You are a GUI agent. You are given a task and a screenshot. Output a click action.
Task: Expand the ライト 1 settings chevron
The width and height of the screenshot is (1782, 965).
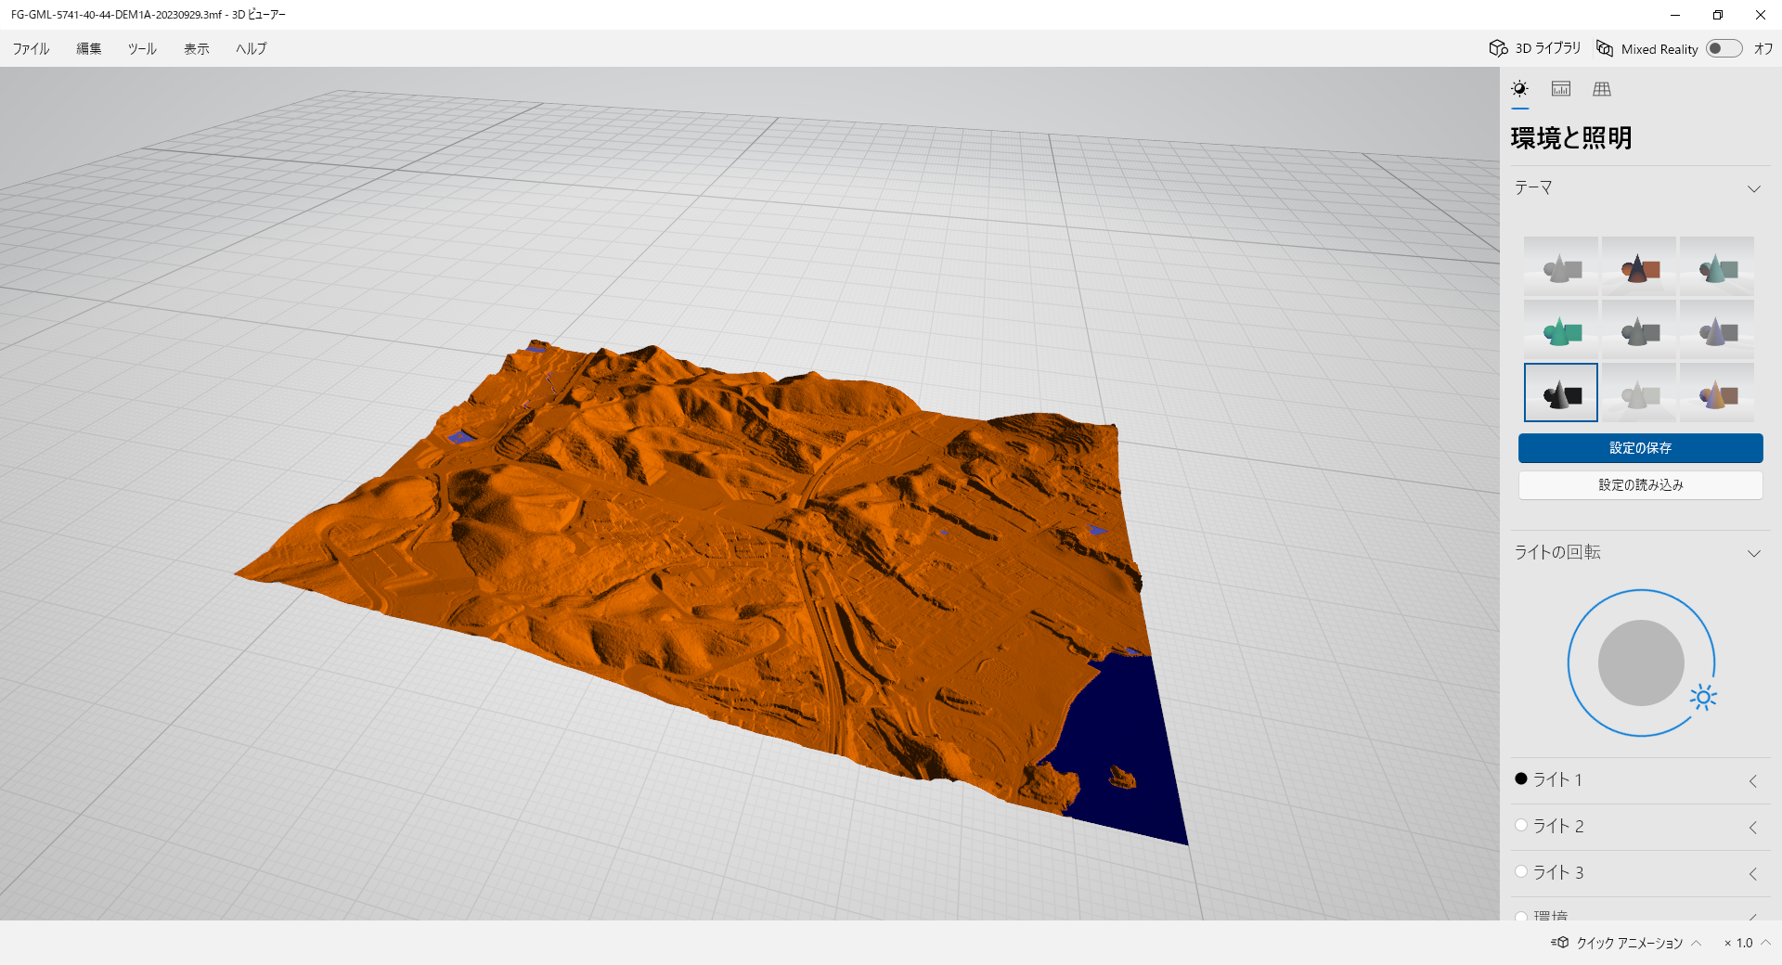click(1753, 782)
